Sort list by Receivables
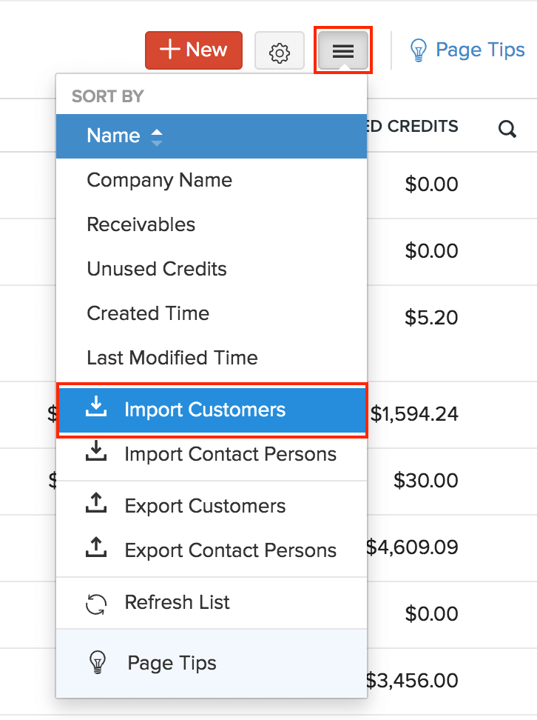This screenshot has height=720, width=537. coord(141,224)
